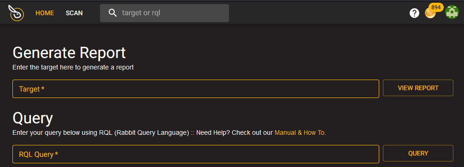Screen dimensions: 464x167
Task: Click the Generate Report heading
Action: pos(69,53)
